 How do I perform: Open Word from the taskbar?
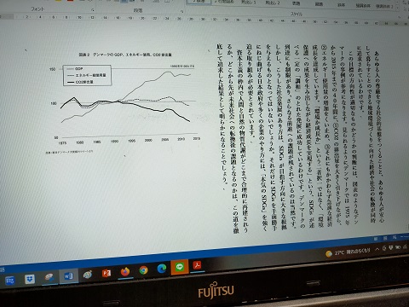tap(68, 275)
